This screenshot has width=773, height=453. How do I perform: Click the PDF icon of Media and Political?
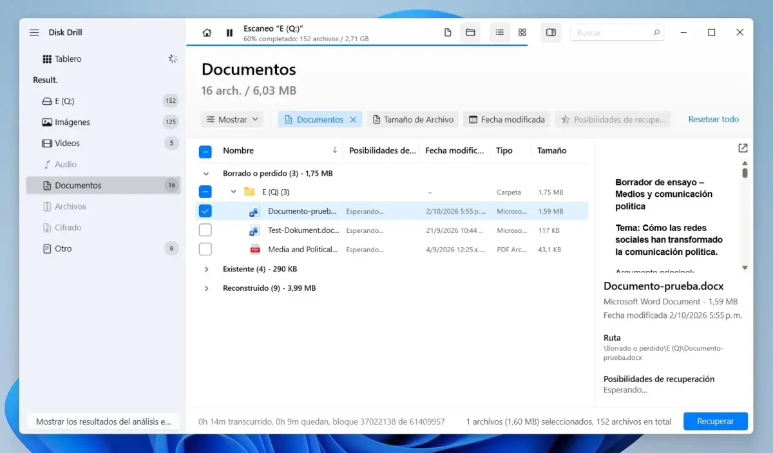[254, 250]
